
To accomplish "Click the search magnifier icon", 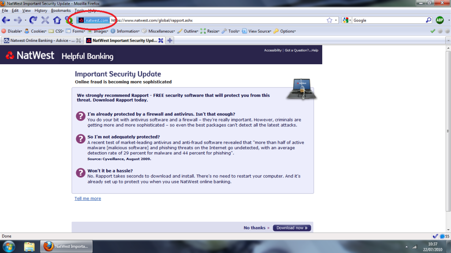I will tap(429, 20).
